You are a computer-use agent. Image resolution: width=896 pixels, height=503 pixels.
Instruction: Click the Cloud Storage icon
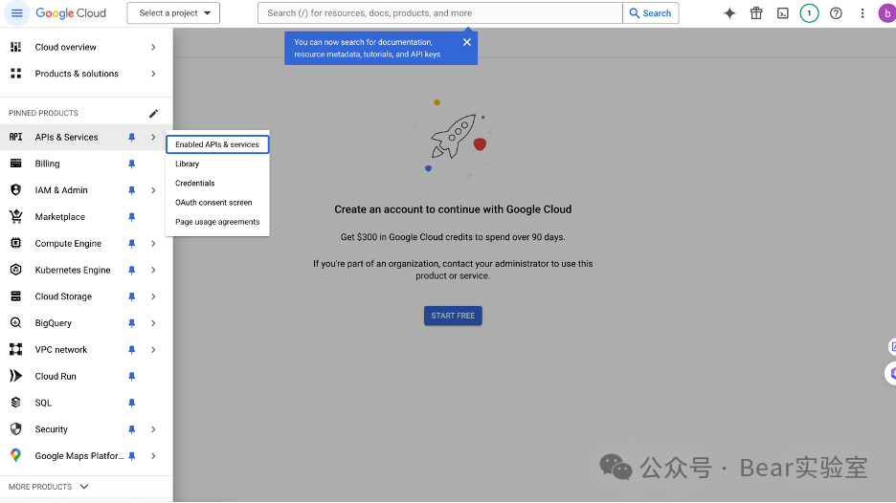coord(16,296)
